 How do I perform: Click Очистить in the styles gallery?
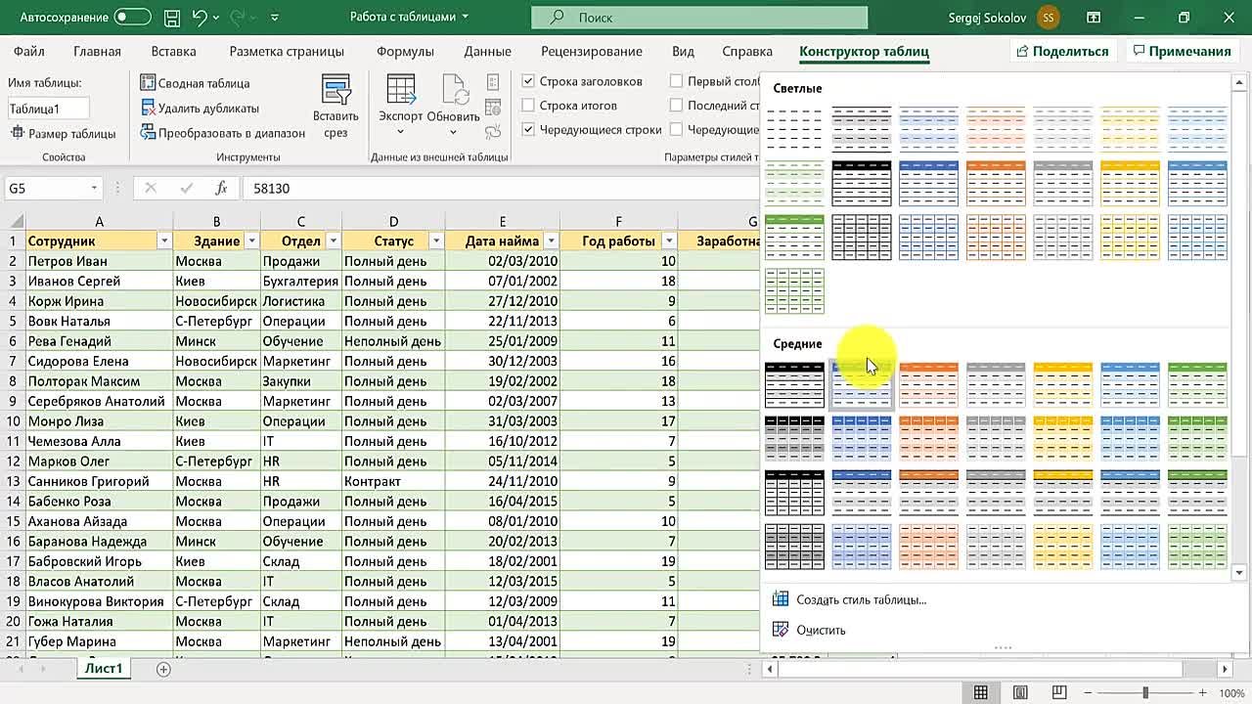coord(821,630)
